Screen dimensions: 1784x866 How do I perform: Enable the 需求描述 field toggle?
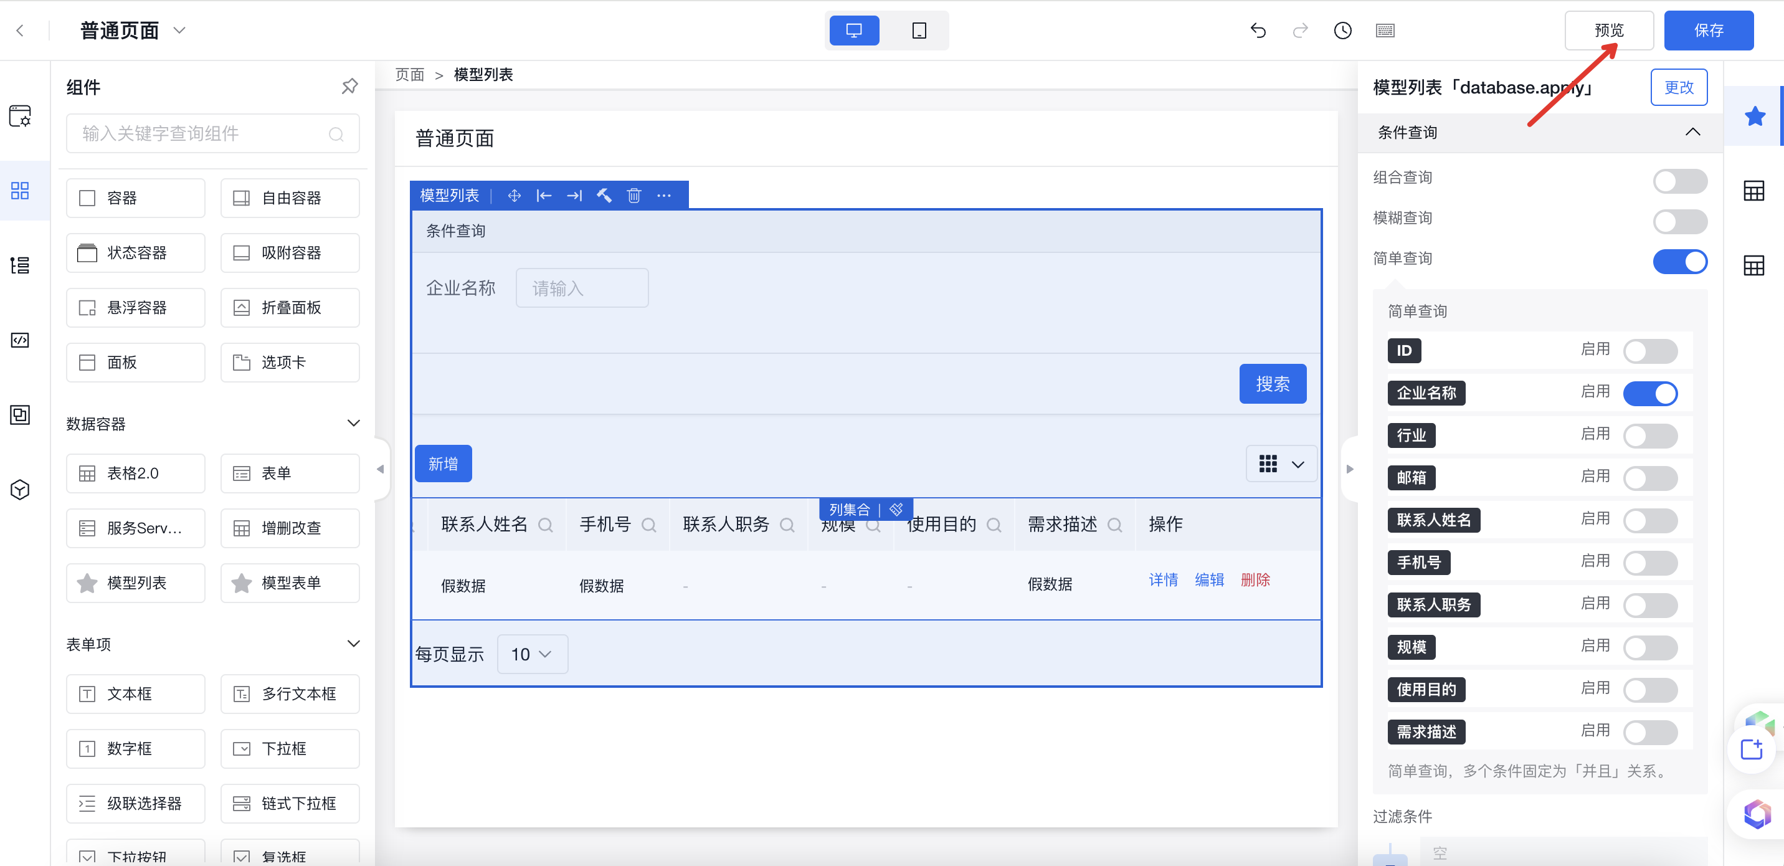[1650, 732]
